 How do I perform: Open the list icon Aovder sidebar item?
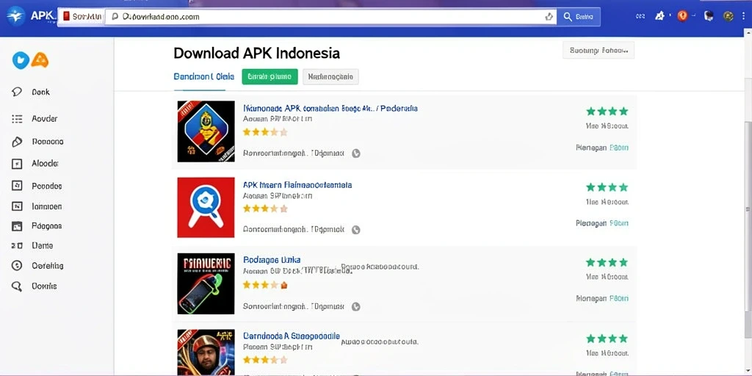34,119
